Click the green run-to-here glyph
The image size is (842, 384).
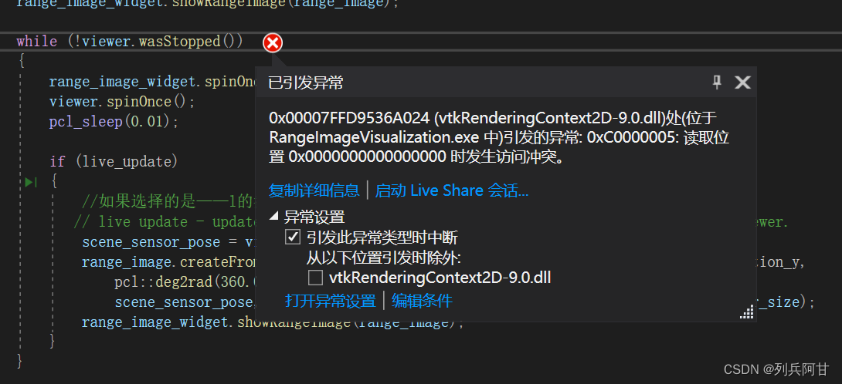pyautogui.click(x=31, y=182)
